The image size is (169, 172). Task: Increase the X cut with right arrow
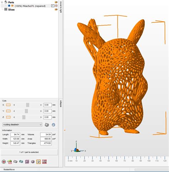pos(41,105)
